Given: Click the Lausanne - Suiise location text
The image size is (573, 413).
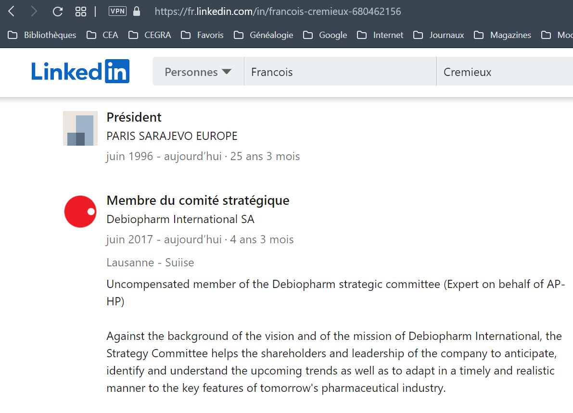Looking at the screenshot, I should pyautogui.click(x=150, y=263).
